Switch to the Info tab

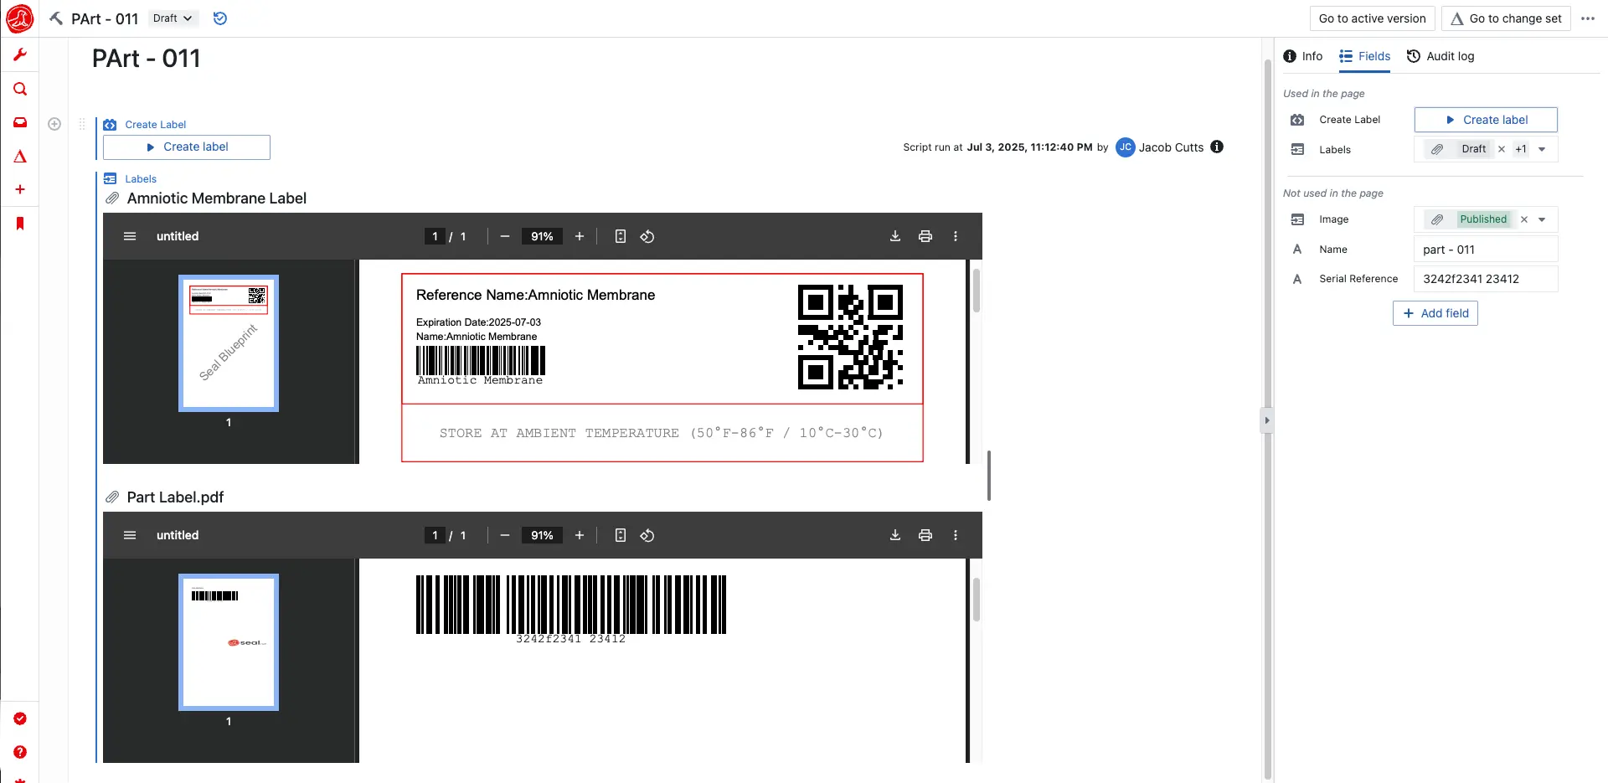pyautogui.click(x=1303, y=56)
